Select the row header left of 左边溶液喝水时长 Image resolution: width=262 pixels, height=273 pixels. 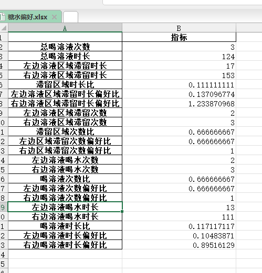[x=4, y=207]
